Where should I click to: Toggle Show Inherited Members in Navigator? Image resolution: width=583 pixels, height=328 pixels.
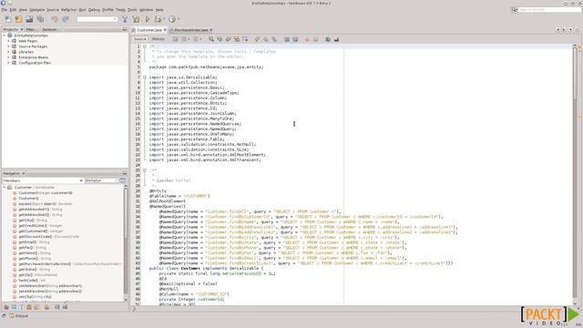tap(6, 307)
